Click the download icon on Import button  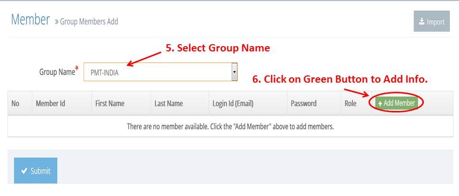tap(421, 21)
